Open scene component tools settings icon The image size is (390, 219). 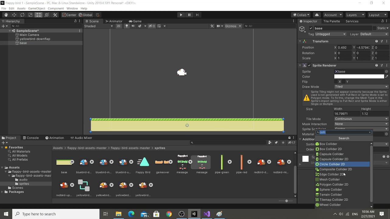(x=212, y=26)
